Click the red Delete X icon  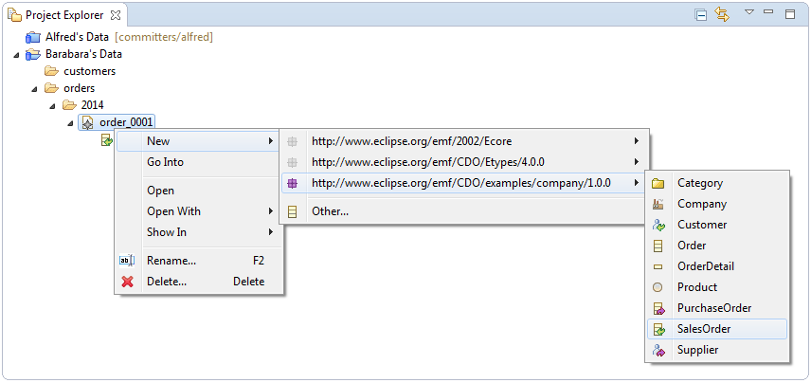click(128, 282)
